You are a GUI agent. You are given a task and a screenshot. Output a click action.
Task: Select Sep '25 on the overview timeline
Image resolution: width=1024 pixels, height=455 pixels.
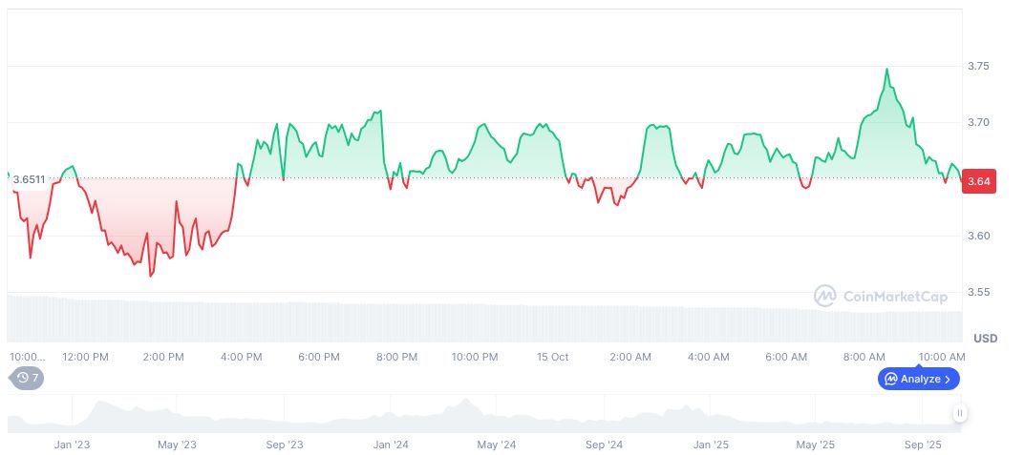pyautogui.click(x=922, y=445)
